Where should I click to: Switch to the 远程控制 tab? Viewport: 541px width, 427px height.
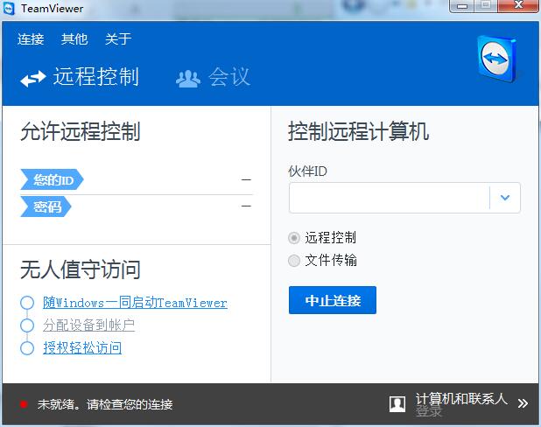tap(80, 77)
